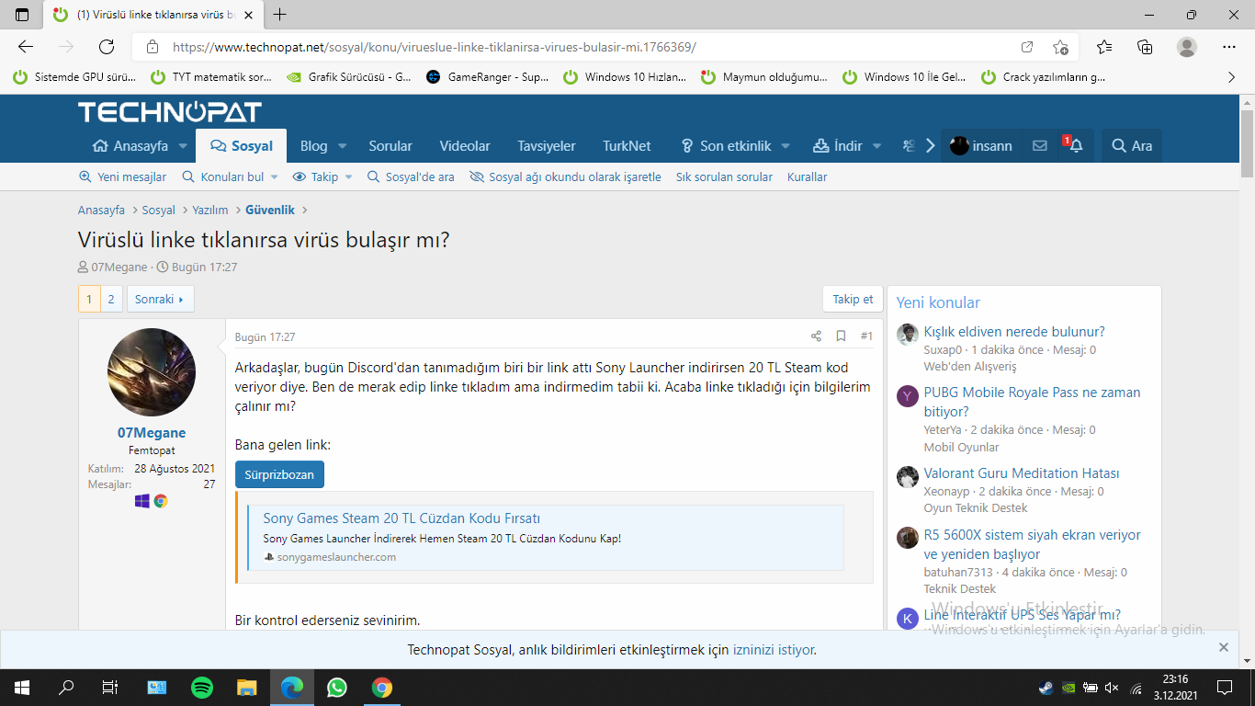1255x706 pixels.
Task: Open the TurkNet navigation tab
Action: click(627, 146)
